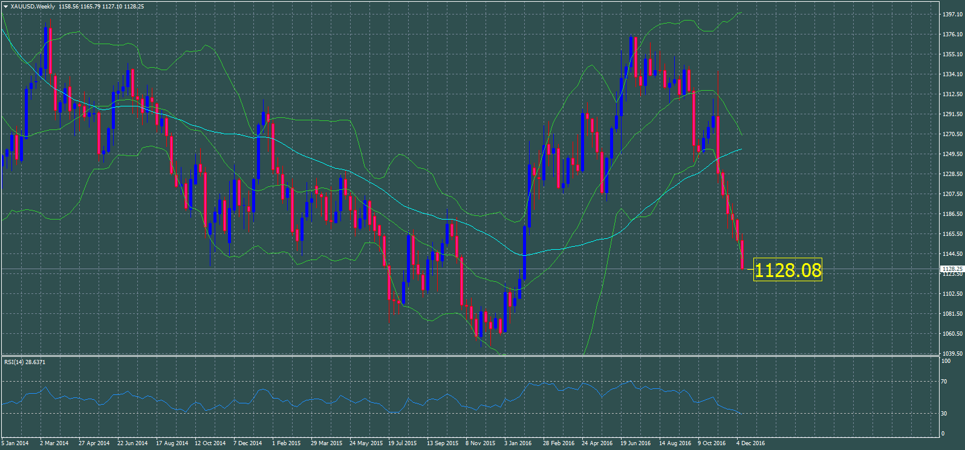Click the 1186.50 level on price scale

952,214
